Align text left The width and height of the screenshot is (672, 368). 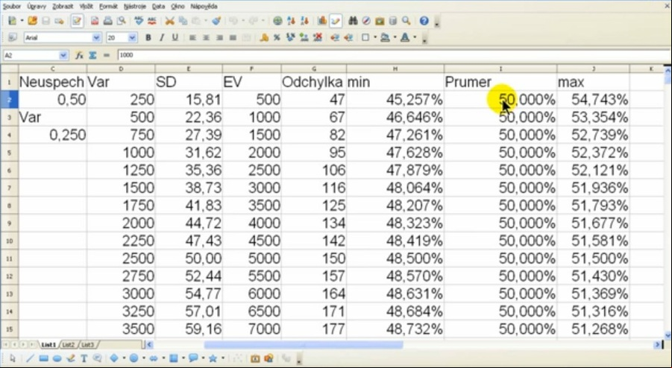[x=192, y=38]
